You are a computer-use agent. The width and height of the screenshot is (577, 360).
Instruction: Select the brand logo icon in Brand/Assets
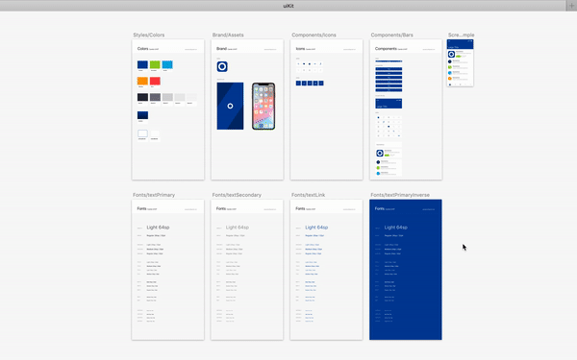coord(222,66)
